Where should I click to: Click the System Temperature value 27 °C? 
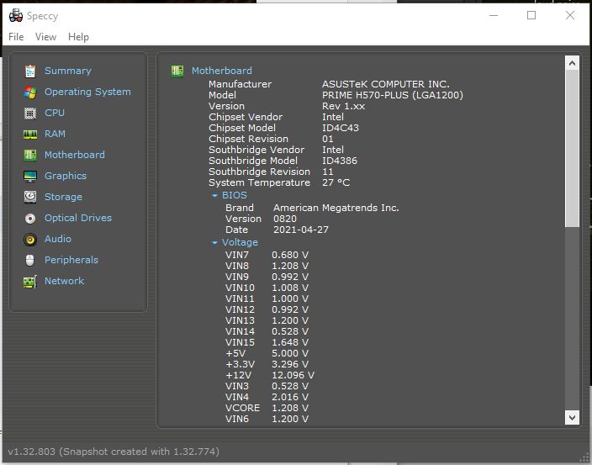[336, 182]
